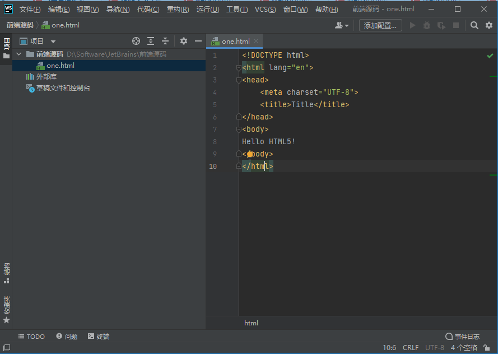This screenshot has height=354, width=498.
Task: Click locate opened file icon in project panel
Action: [136, 41]
